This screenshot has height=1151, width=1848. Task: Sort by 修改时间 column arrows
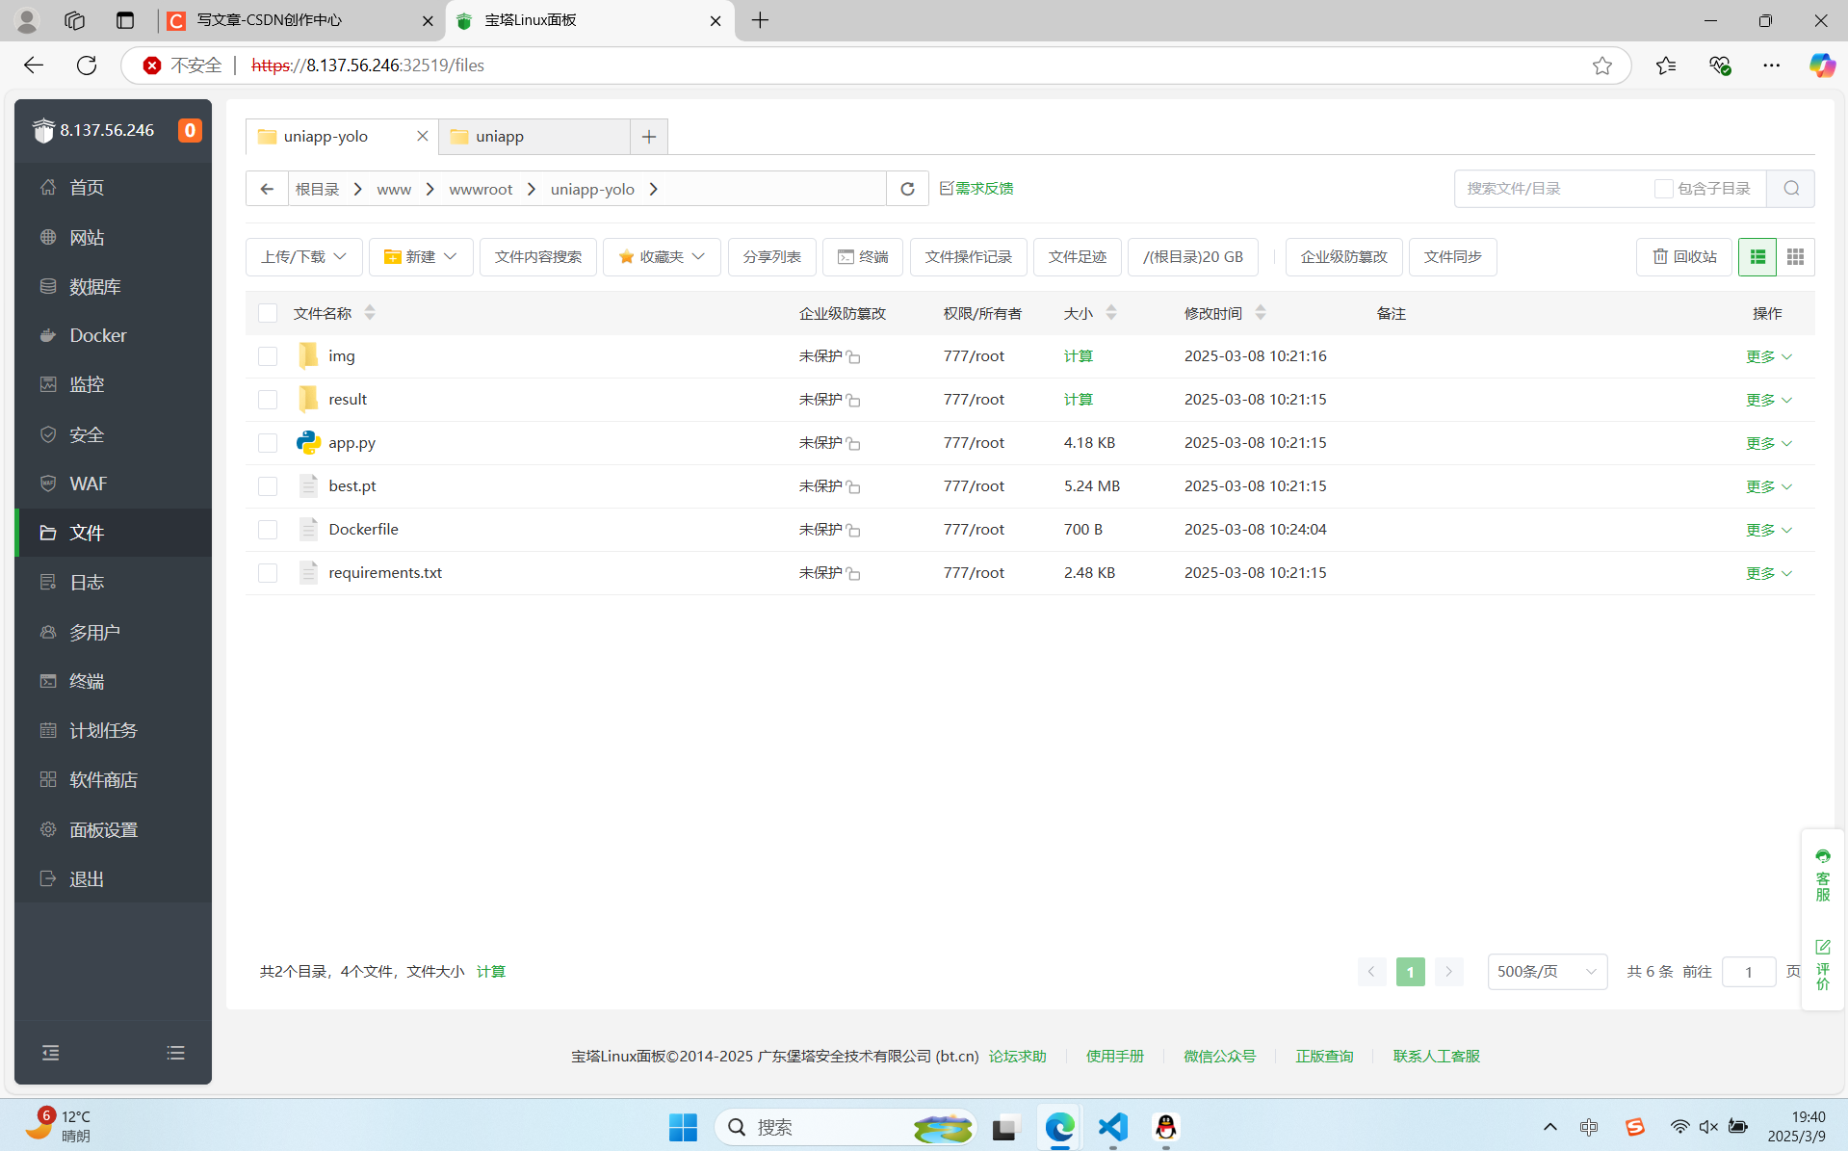tap(1261, 313)
